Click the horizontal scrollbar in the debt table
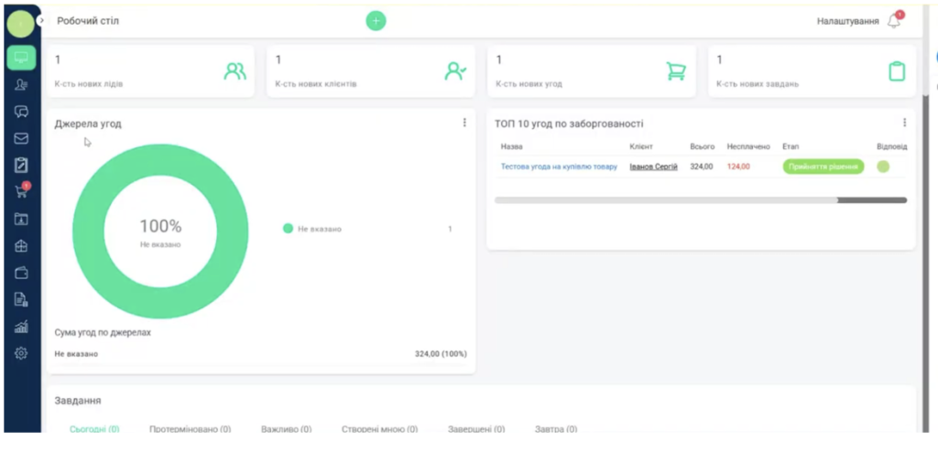 [666, 199]
